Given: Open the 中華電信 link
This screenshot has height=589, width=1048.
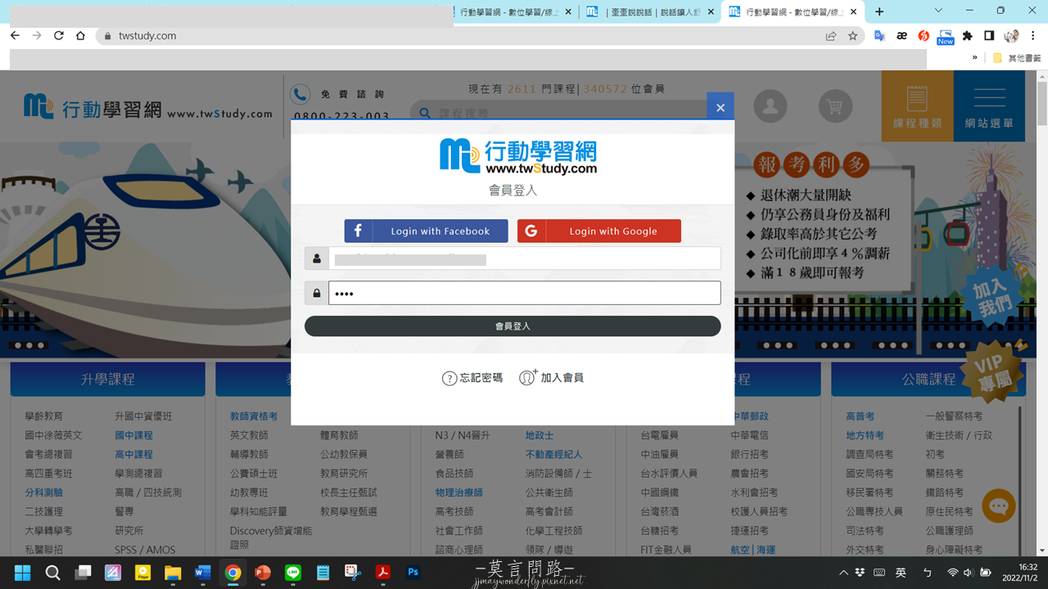Looking at the screenshot, I should (749, 435).
